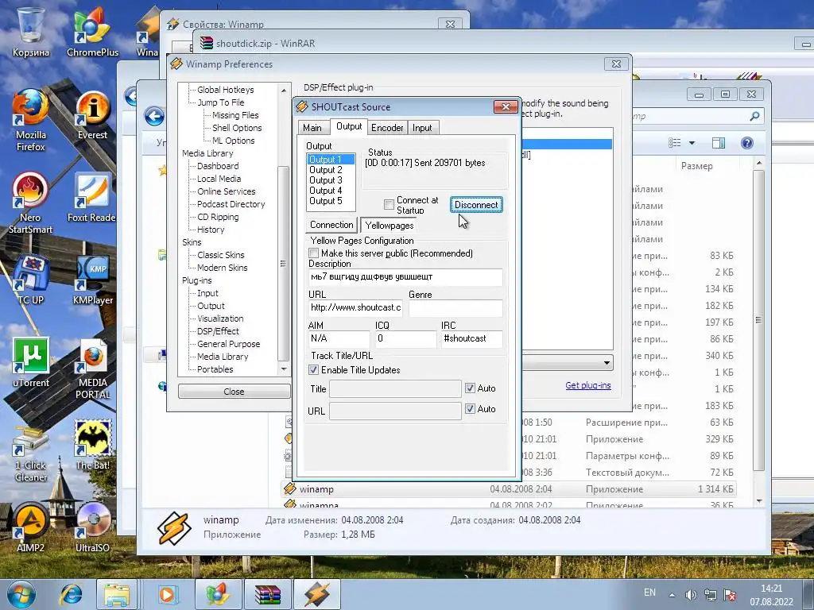Enable Connect at Startup checkbox
Image resolution: width=814 pixels, height=610 pixels.
389,204
